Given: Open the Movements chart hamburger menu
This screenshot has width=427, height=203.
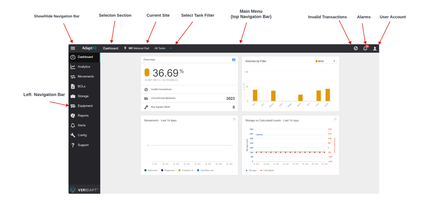Looking at the screenshot, I should [234, 119].
